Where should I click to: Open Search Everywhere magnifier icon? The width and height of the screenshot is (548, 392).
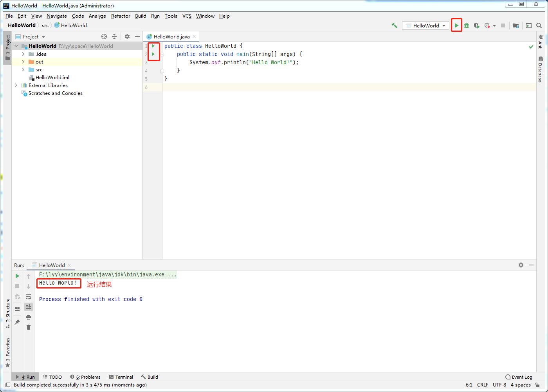pyautogui.click(x=539, y=25)
